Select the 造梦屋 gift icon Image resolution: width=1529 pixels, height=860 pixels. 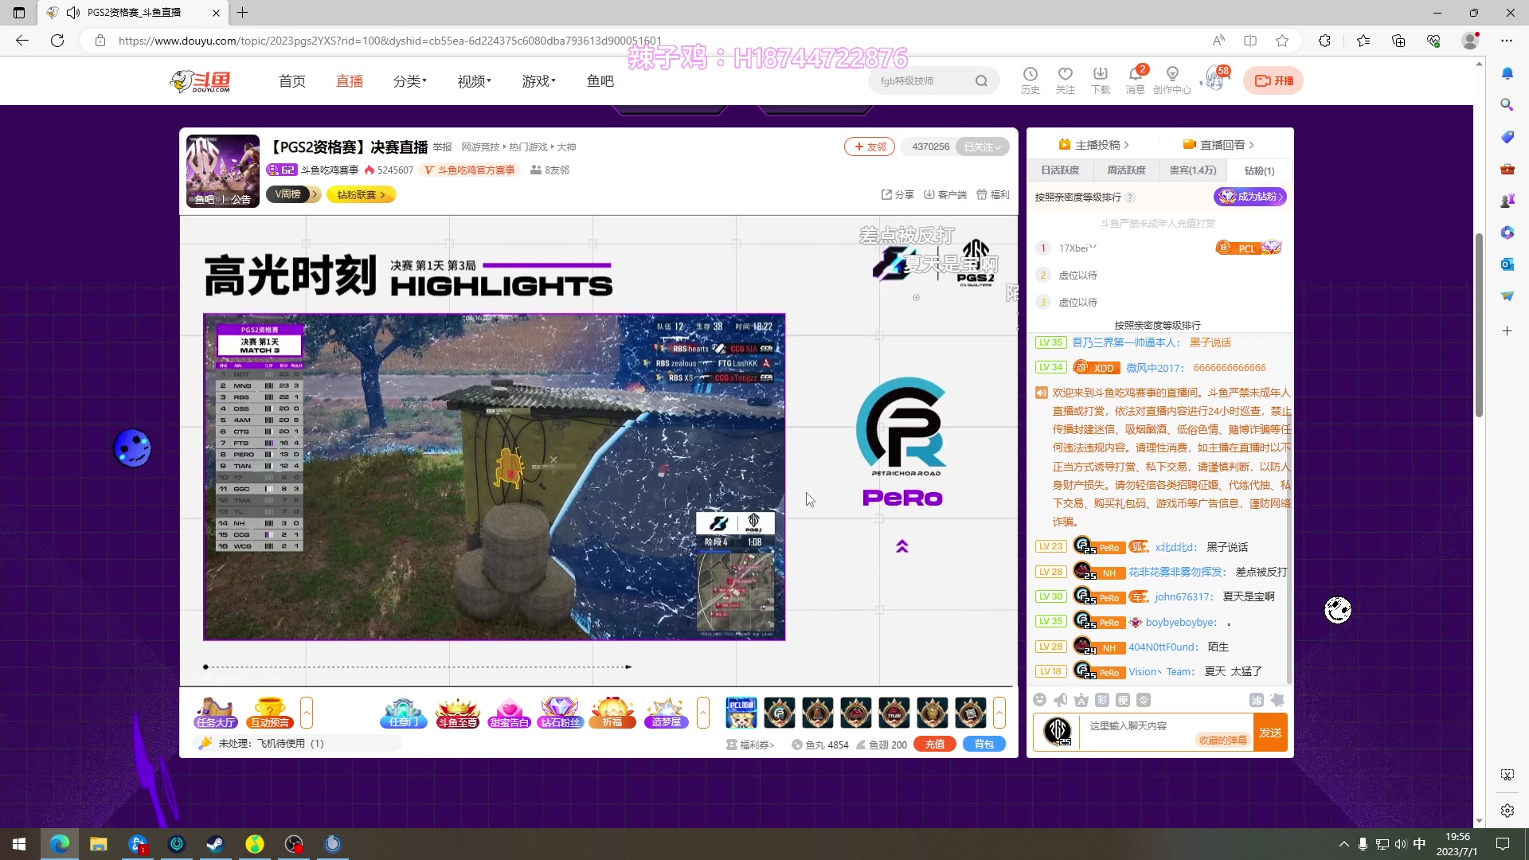[x=666, y=713]
